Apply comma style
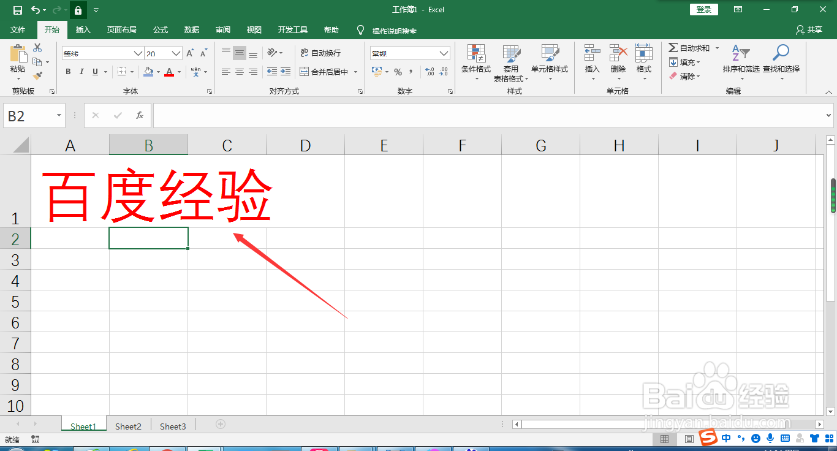837x451 pixels. click(411, 72)
